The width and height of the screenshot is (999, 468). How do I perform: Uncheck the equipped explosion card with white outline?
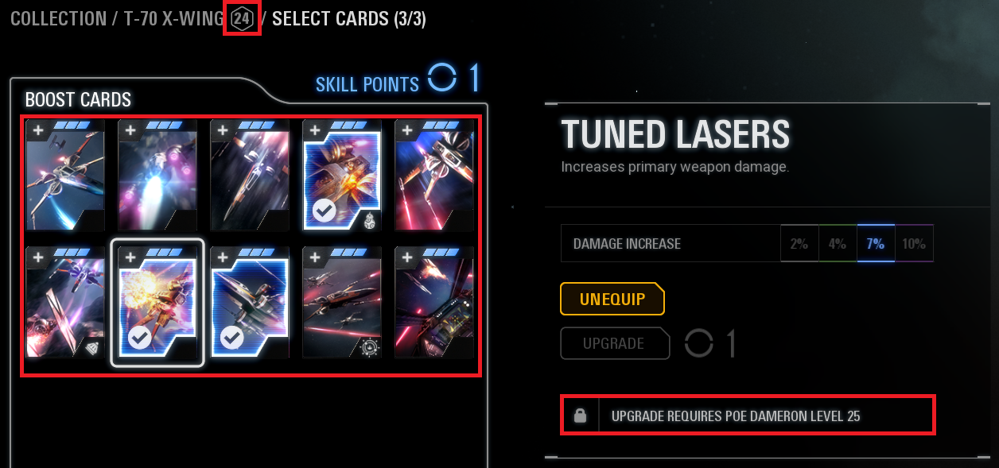tap(138, 338)
